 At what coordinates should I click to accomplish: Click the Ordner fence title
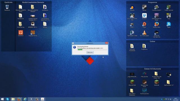tap(152, 41)
